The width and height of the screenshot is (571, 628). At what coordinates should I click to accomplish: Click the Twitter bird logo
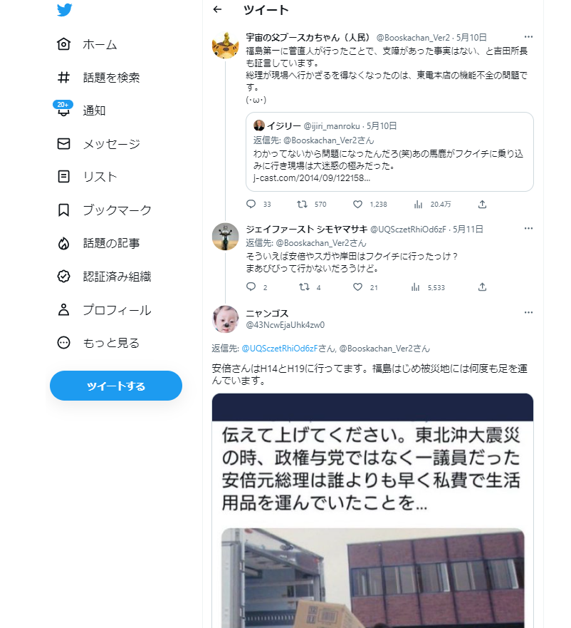pyautogui.click(x=64, y=9)
